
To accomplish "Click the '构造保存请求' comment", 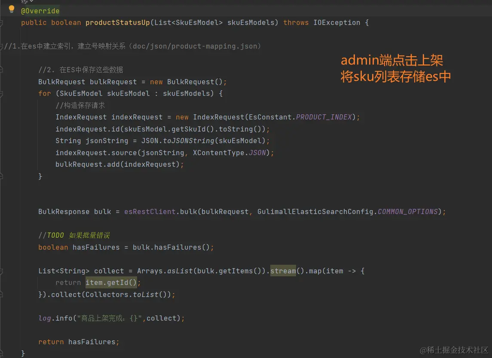I will pos(80,105).
